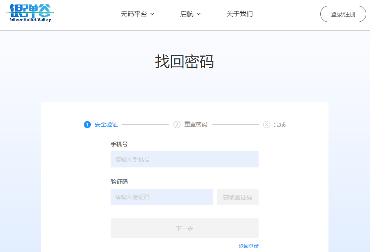Screen dimensions: 370x252
Task: Expand the chevron next to 无码平台
Action: tap(153, 14)
